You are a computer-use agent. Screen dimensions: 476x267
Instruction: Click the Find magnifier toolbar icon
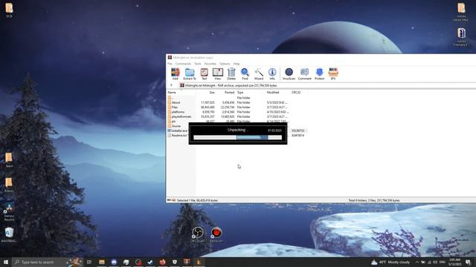(245, 73)
